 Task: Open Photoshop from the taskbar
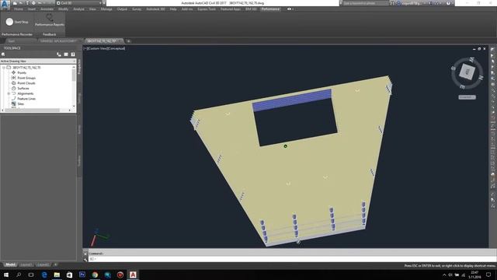click(x=82, y=275)
